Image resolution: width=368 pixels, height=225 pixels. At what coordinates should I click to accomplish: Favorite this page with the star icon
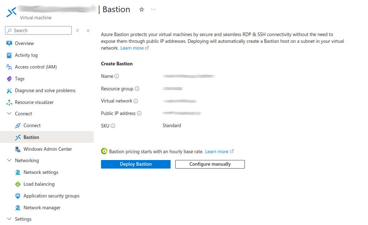tap(141, 9)
